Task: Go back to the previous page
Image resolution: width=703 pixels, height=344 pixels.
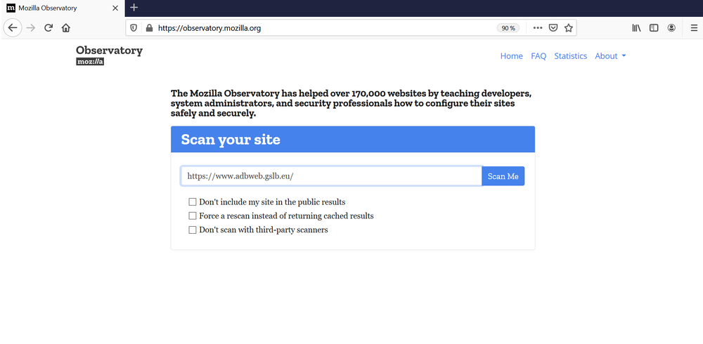Action: point(13,28)
